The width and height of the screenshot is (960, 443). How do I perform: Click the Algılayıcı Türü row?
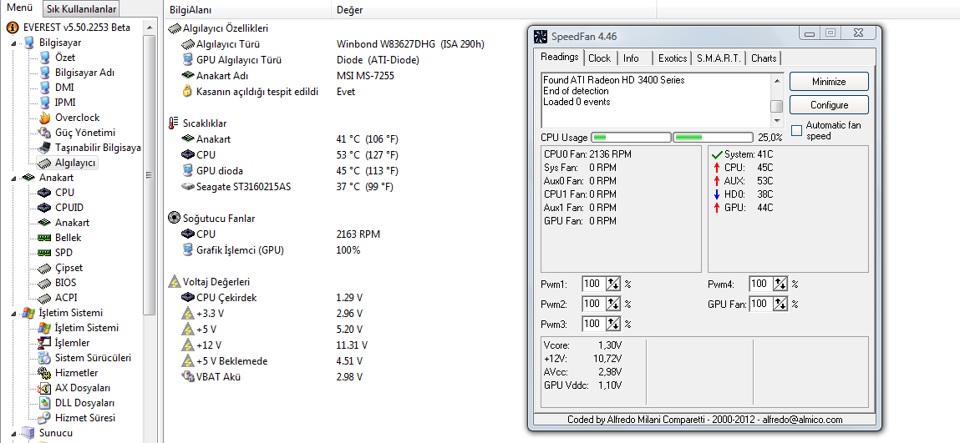333,44
